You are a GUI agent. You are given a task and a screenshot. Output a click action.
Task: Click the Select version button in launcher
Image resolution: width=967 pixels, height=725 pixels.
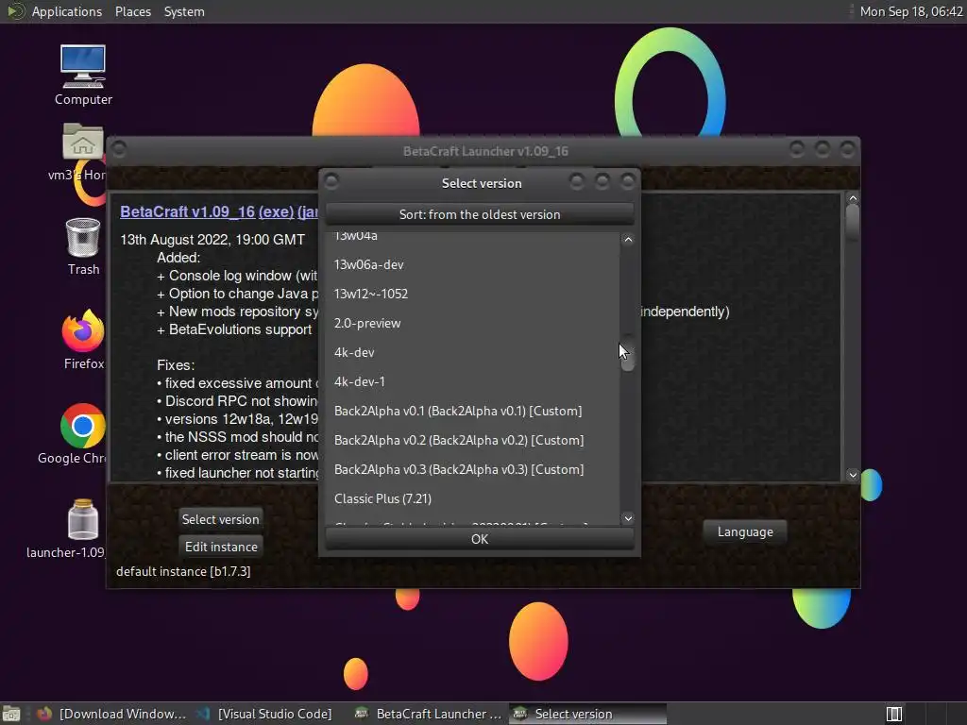pos(220,519)
